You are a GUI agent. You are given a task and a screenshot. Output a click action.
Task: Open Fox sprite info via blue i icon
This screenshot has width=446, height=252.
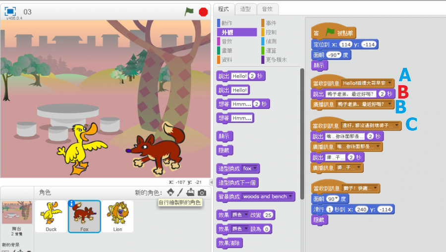pyautogui.click(x=71, y=203)
